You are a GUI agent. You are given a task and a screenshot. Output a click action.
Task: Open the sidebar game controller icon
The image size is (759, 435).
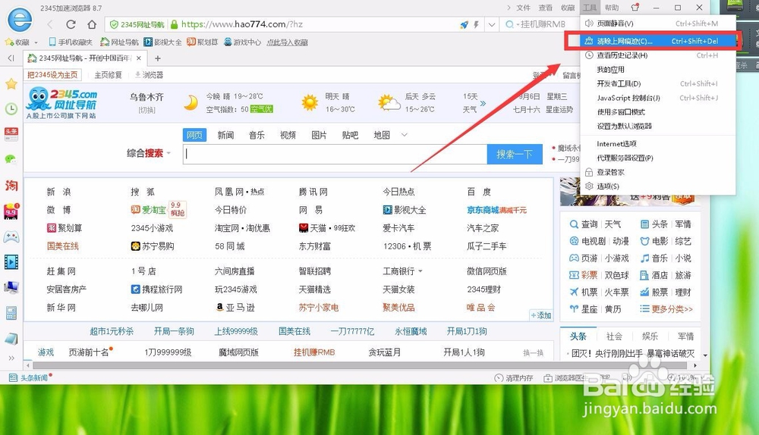point(11,237)
